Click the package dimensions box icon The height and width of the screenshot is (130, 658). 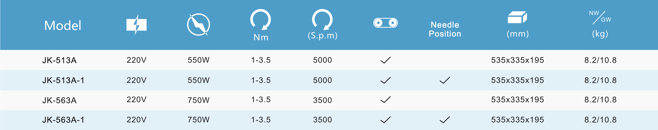(517, 18)
